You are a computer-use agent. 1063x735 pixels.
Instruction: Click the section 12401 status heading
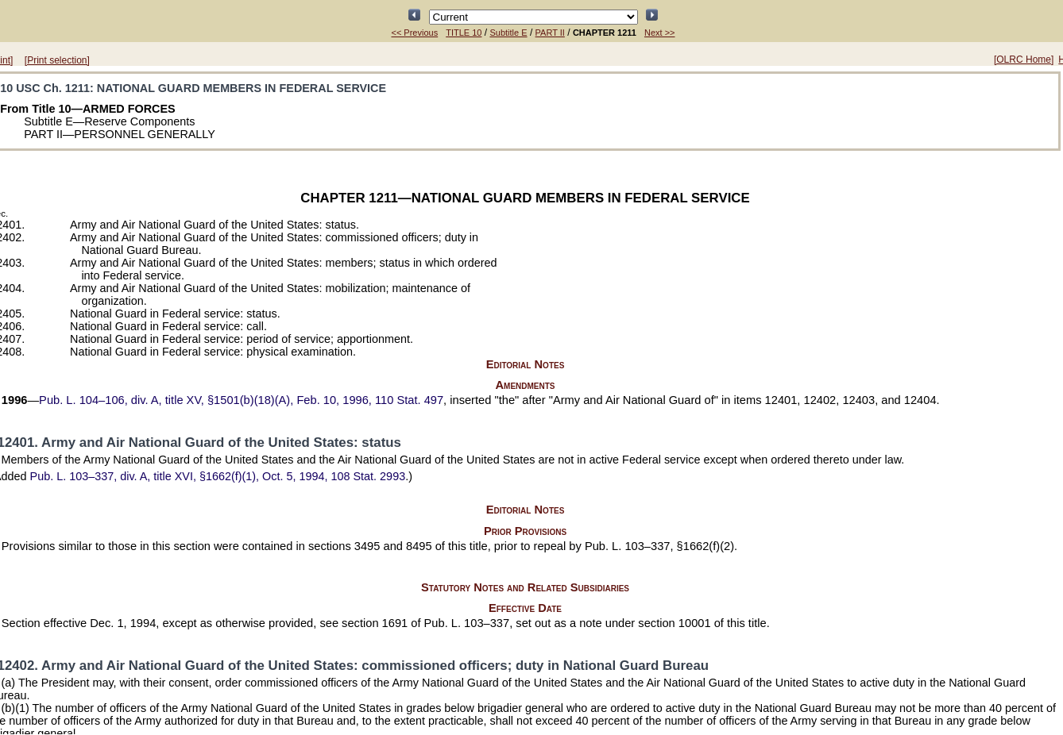coord(200,442)
